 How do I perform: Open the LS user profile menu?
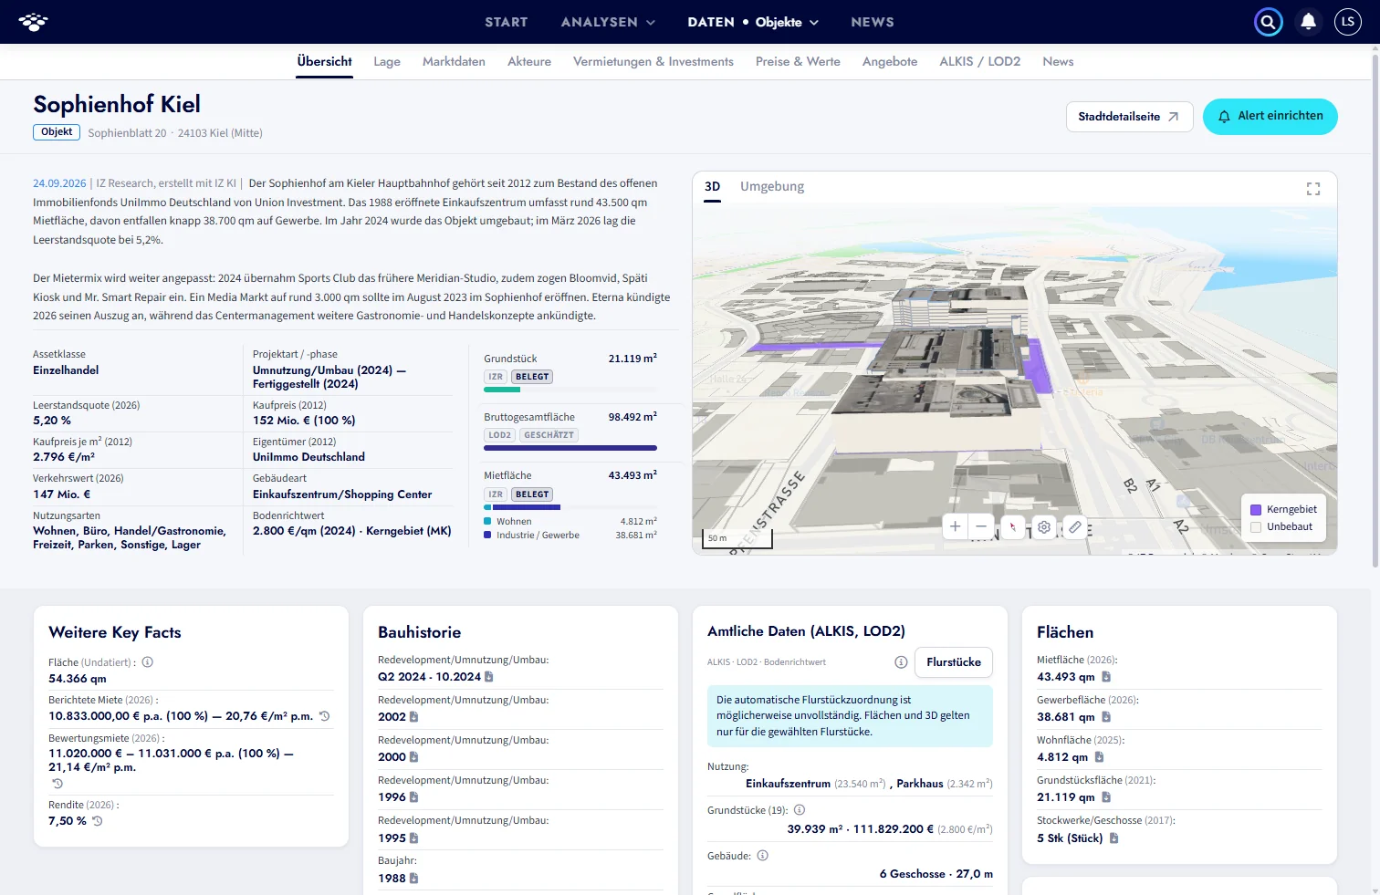coord(1348,22)
